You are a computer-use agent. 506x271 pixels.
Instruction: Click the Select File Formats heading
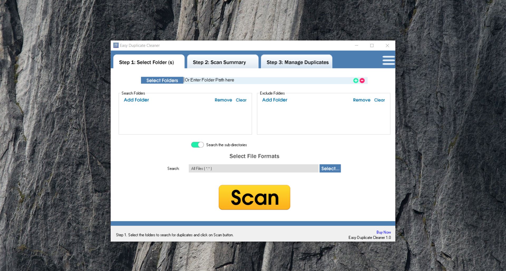click(254, 156)
